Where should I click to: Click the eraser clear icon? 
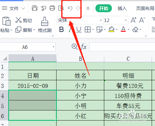click(135, 30)
